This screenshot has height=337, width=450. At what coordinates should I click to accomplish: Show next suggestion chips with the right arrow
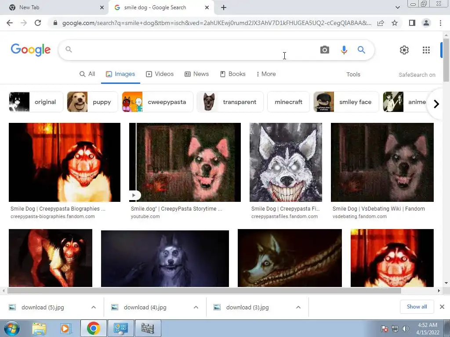click(436, 104)
